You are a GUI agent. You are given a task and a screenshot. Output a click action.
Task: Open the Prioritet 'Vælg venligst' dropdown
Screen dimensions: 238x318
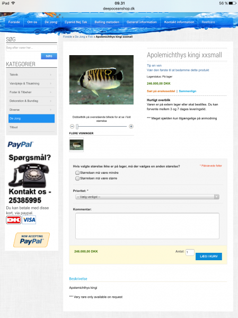[x=147, y=197]
